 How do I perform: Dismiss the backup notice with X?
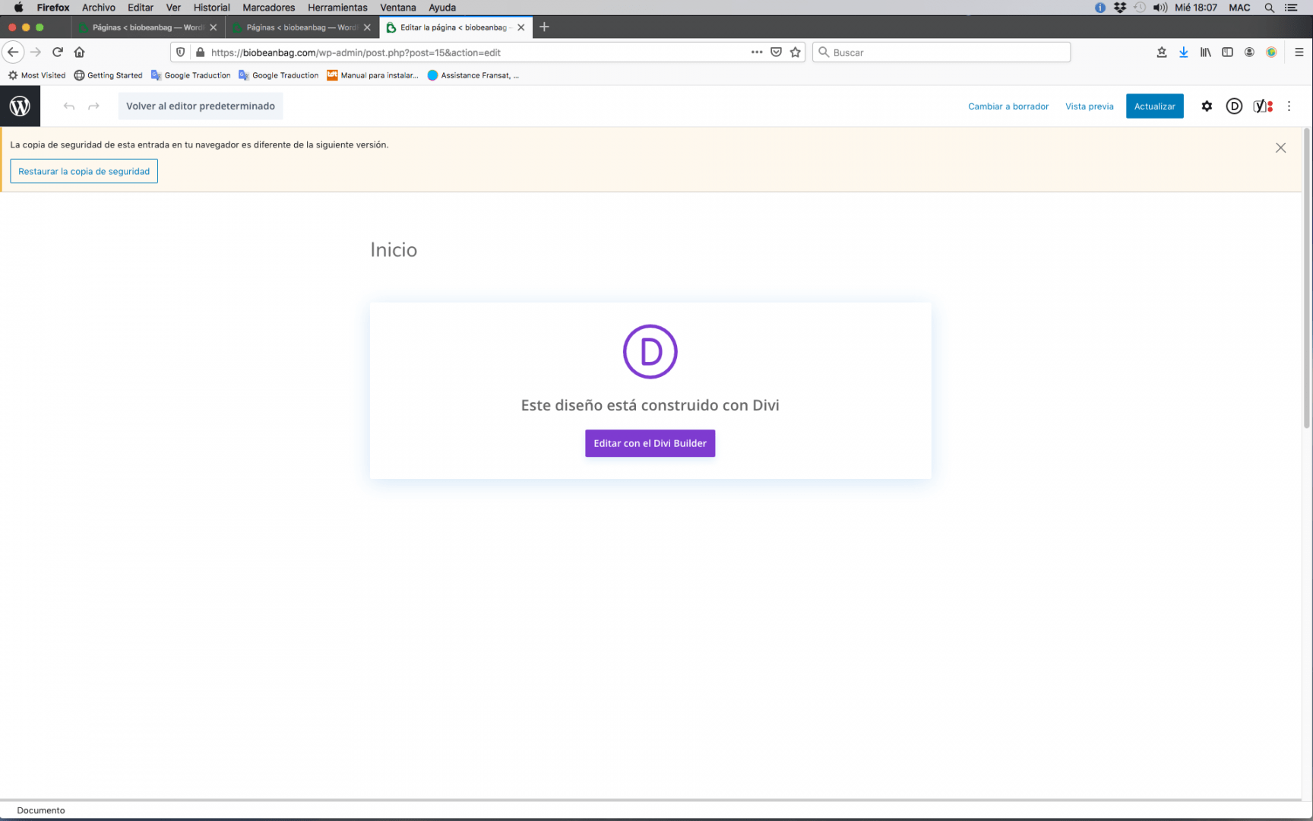tap(1280, 147)
